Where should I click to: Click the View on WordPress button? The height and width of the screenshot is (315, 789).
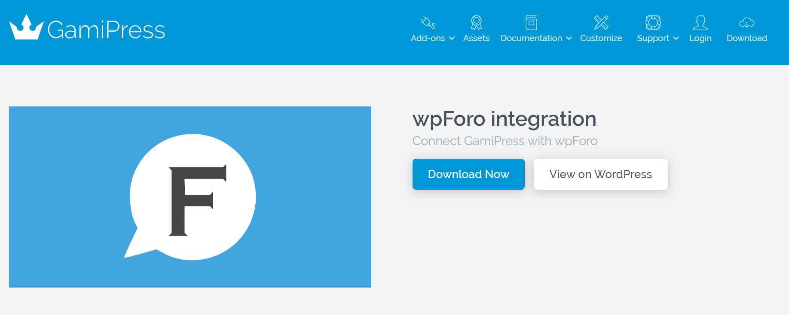pos(601,174)
